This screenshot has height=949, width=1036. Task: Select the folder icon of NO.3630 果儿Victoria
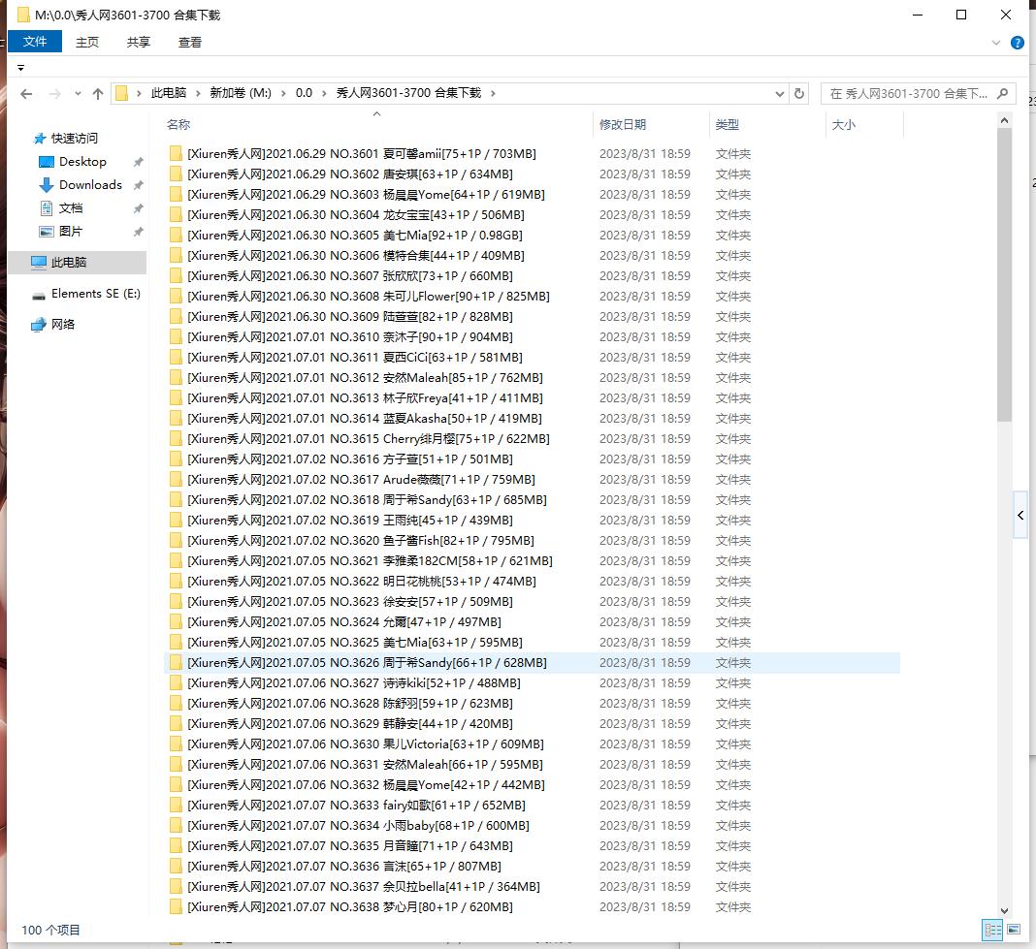pyautogui.click(x=176, y=744)
